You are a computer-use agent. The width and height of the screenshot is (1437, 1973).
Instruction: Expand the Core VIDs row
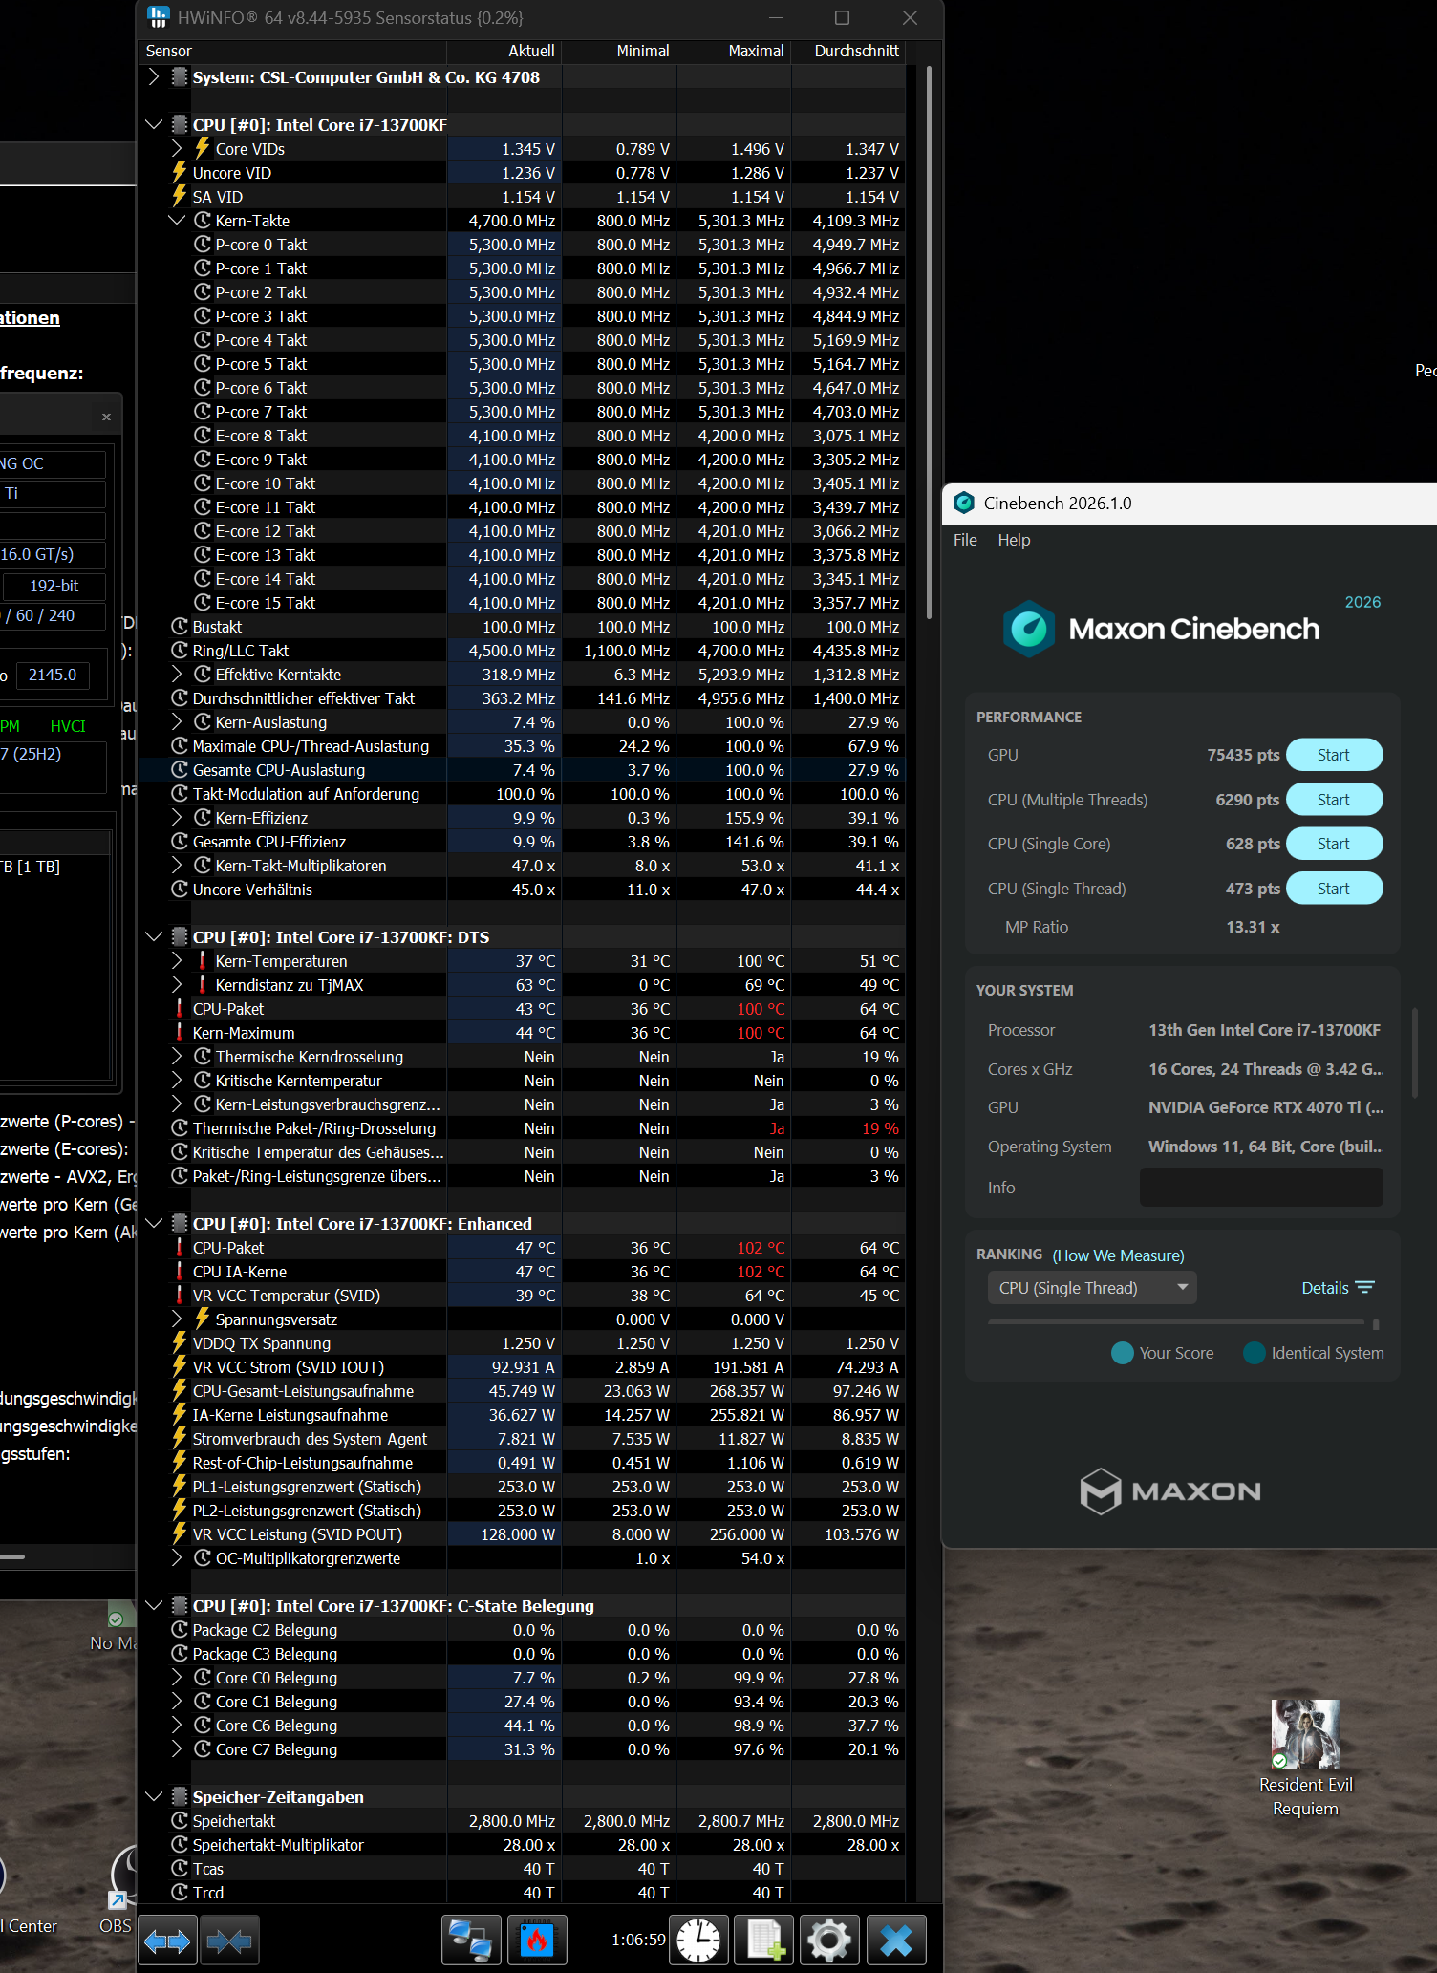coord(177,149)
